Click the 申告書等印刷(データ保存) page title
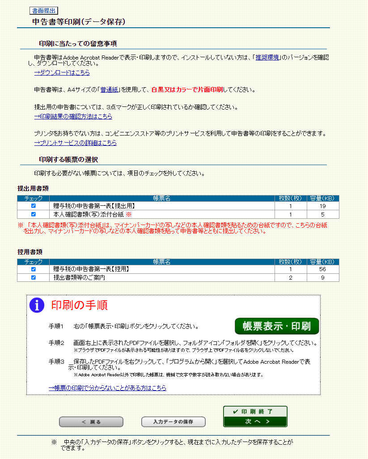 [79, 21]
